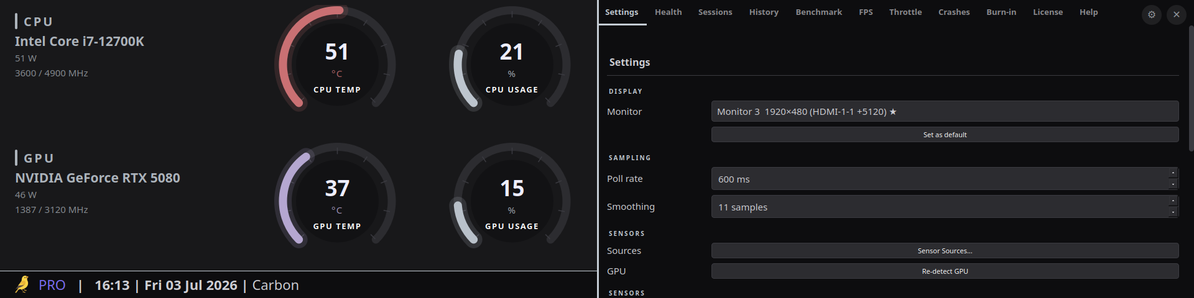This screenshot has width=1194, height=298.
Task: Click the CPU power 51 W reading
Action: 26,58
